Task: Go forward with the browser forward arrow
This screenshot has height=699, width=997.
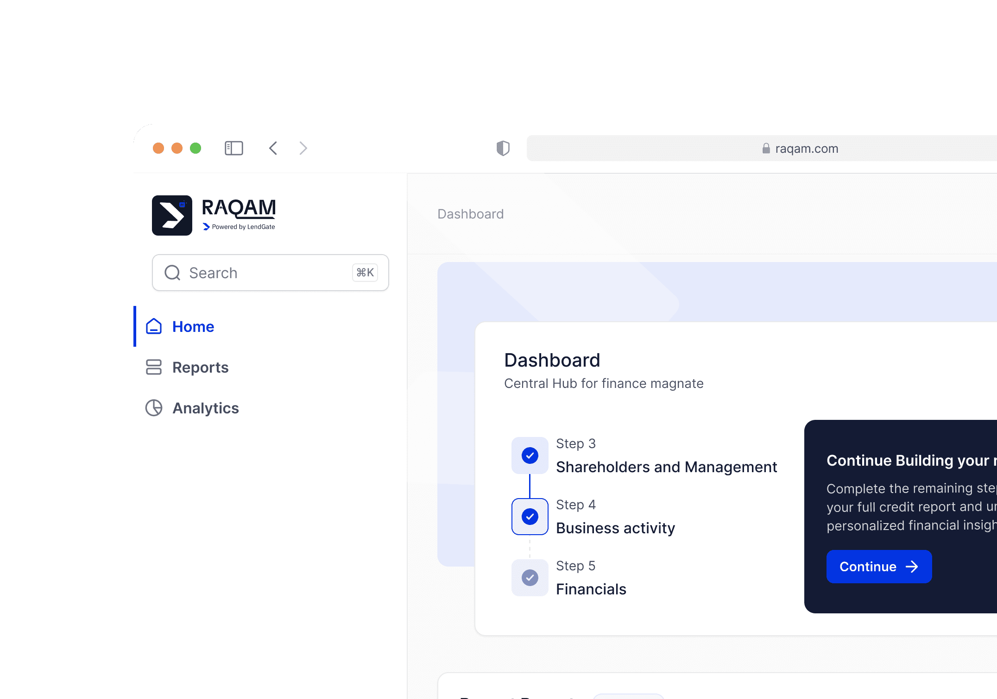Action: [x=303, y=148]
